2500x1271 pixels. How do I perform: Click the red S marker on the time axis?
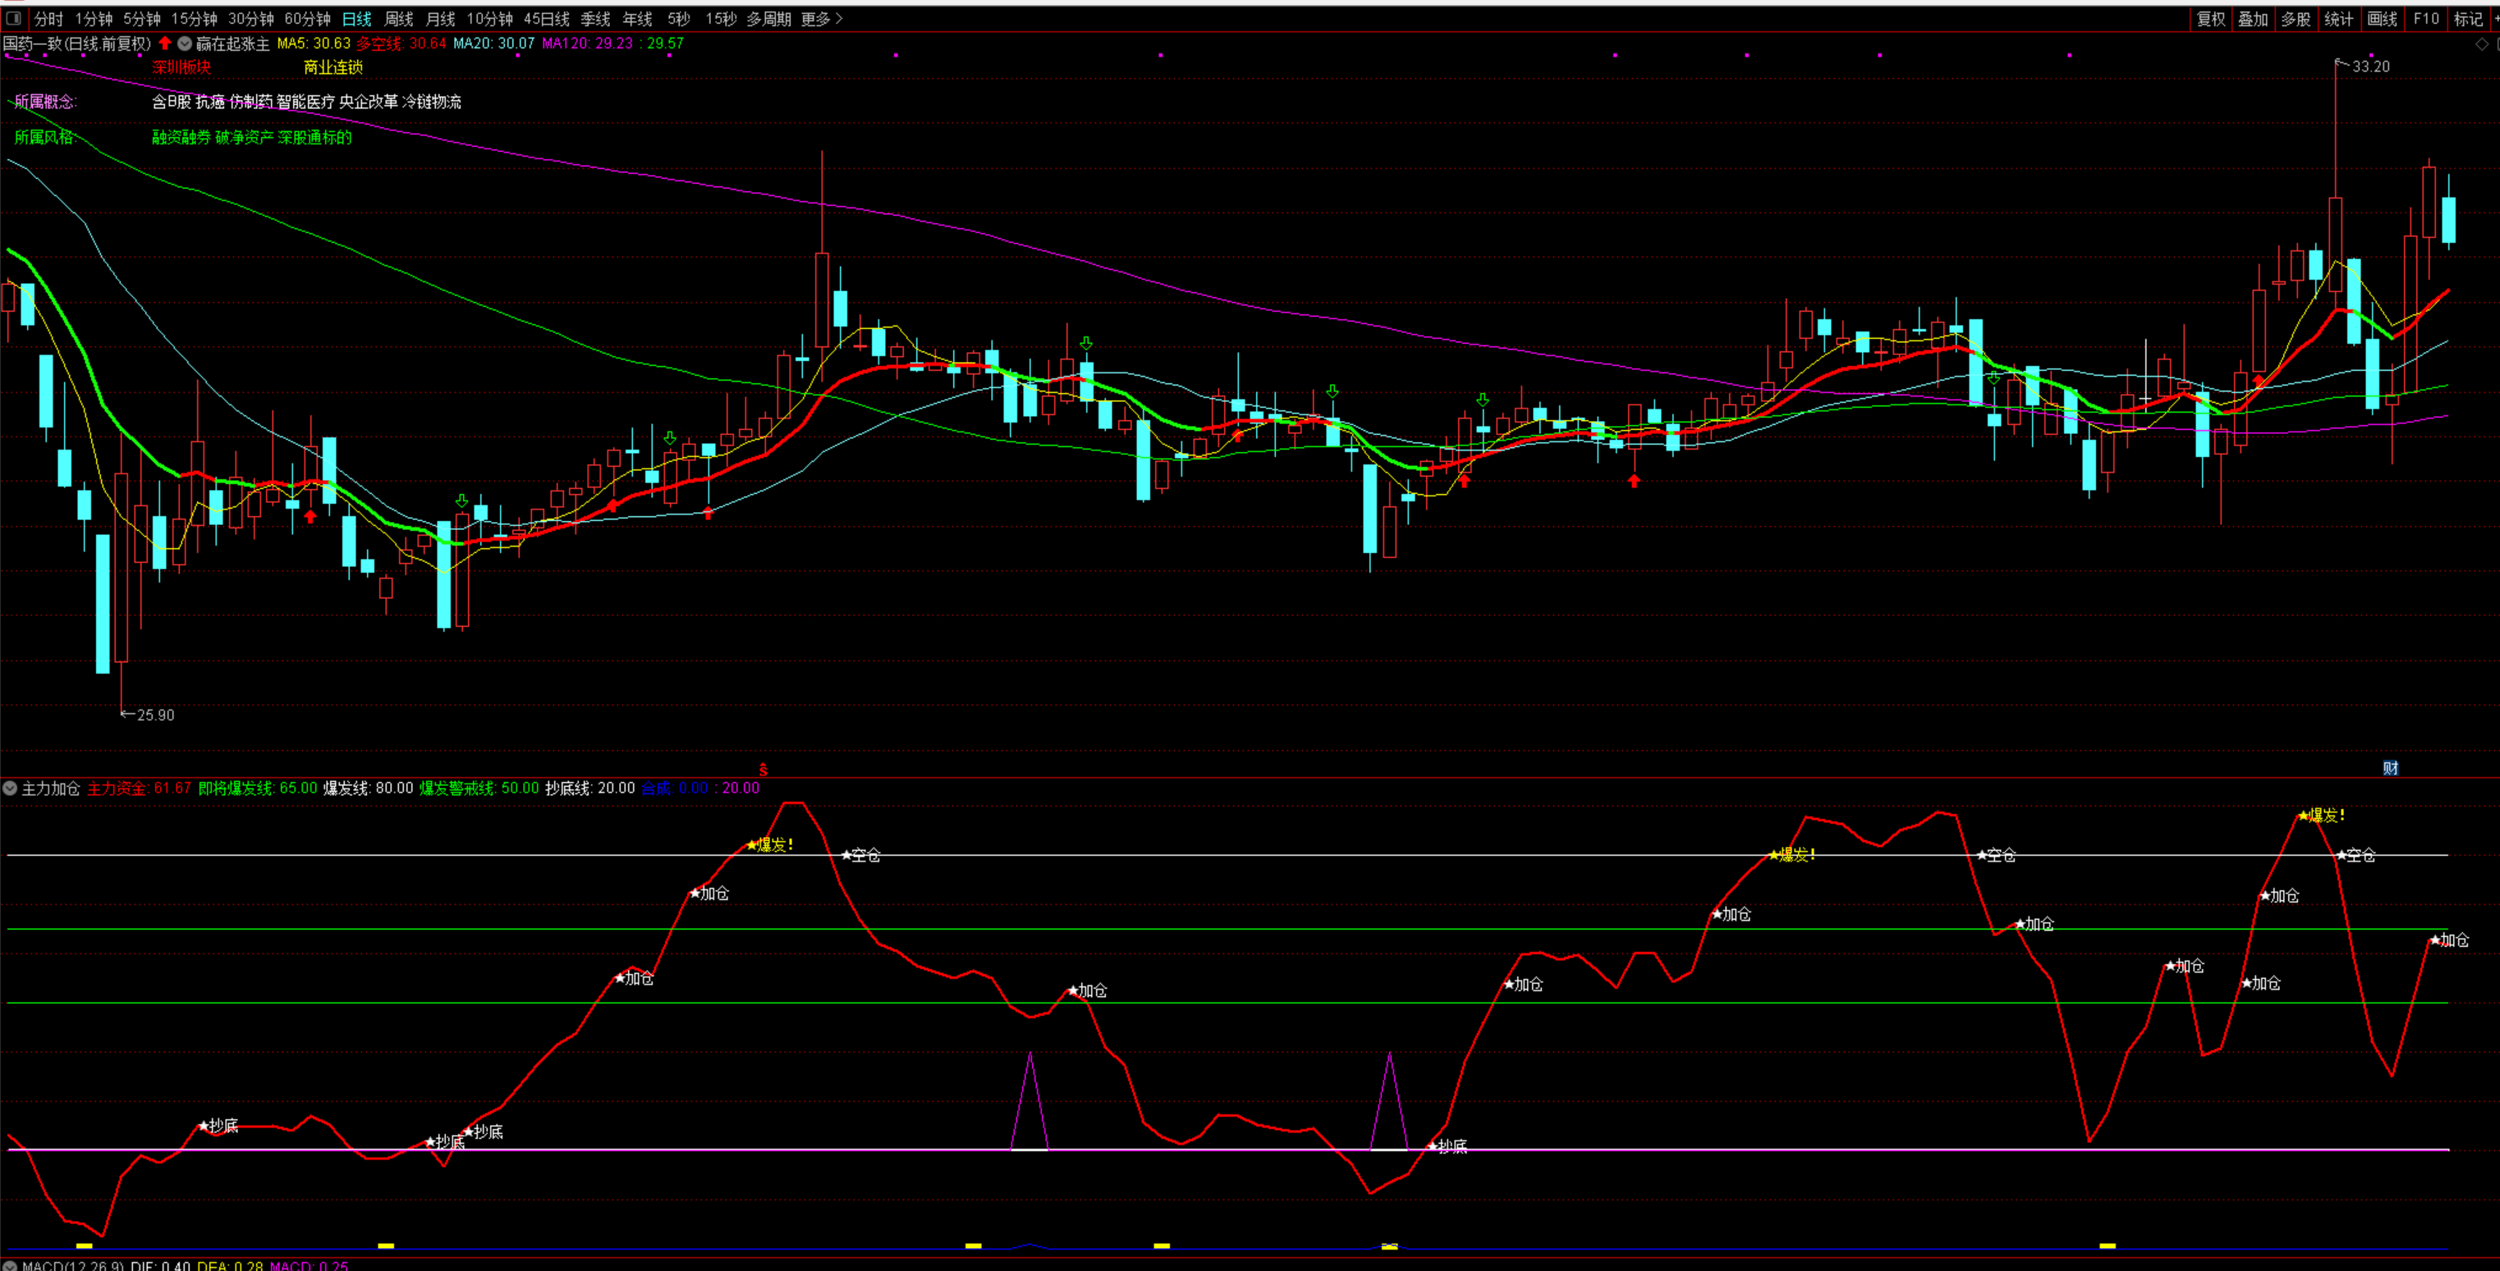[x=763, y=770]
